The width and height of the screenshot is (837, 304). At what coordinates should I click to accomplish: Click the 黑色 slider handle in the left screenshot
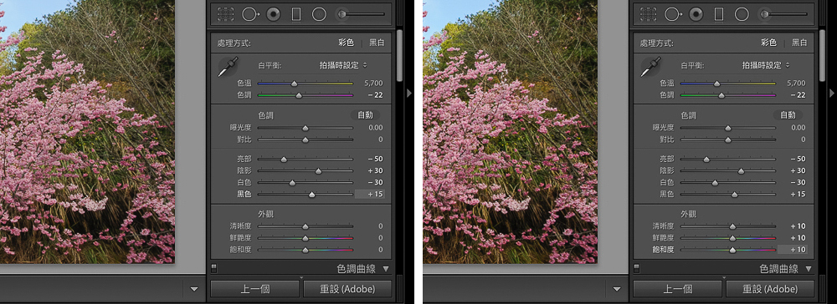312,195
